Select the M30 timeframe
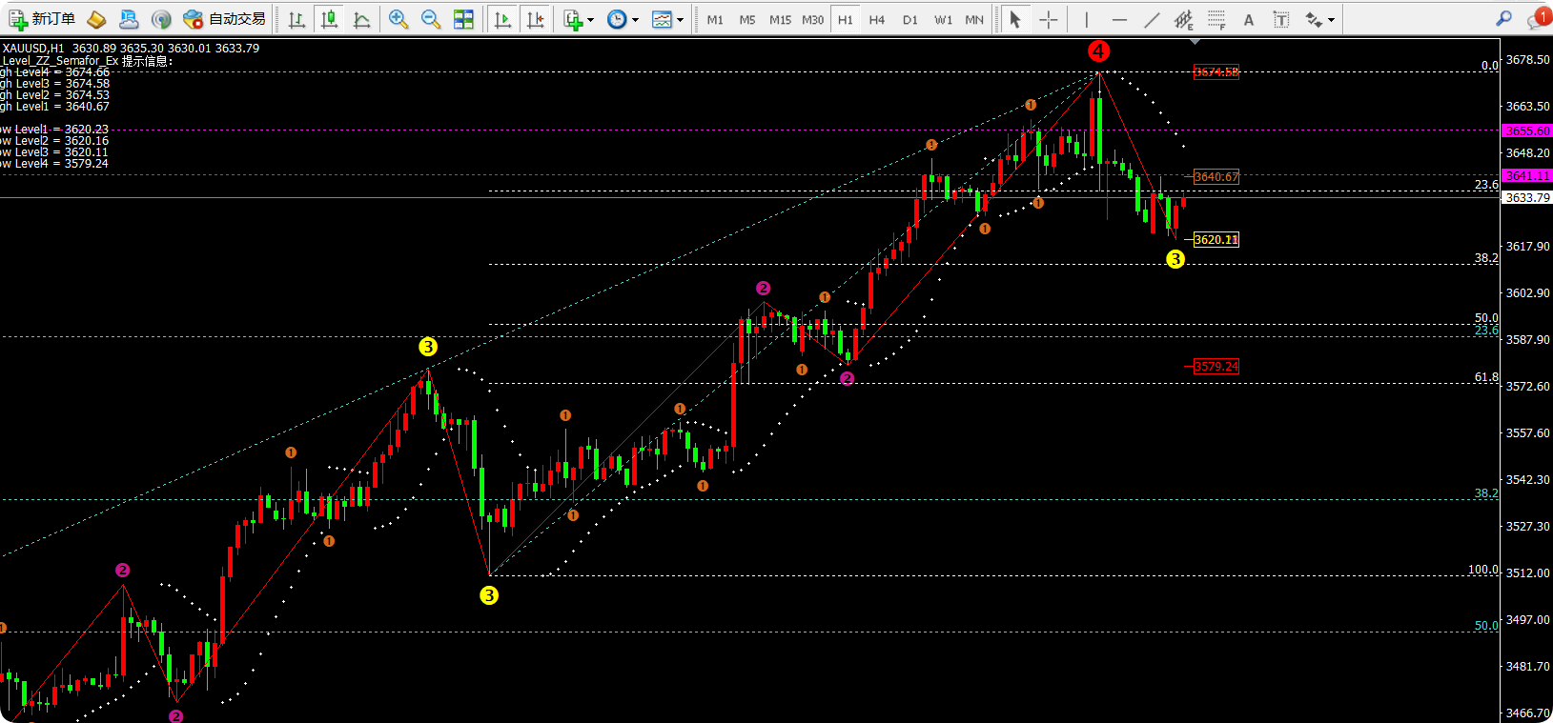The width and height of the screenshot is (1553, 723). pyautogui.click(x=813, y=19)
